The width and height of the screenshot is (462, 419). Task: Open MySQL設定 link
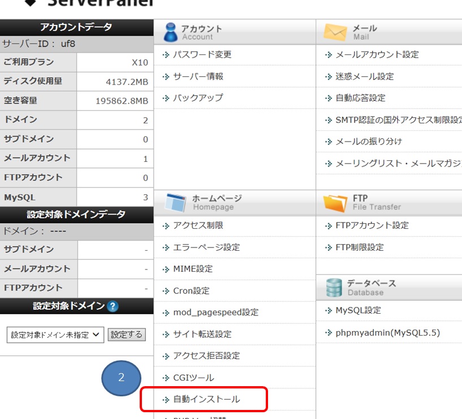click(x=358, y=310)
